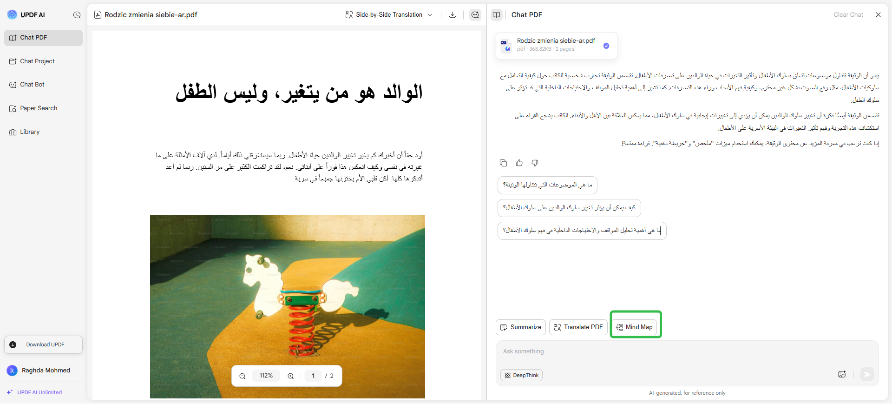
Task: Click the current page number field
Action: (x=313, y=376)
